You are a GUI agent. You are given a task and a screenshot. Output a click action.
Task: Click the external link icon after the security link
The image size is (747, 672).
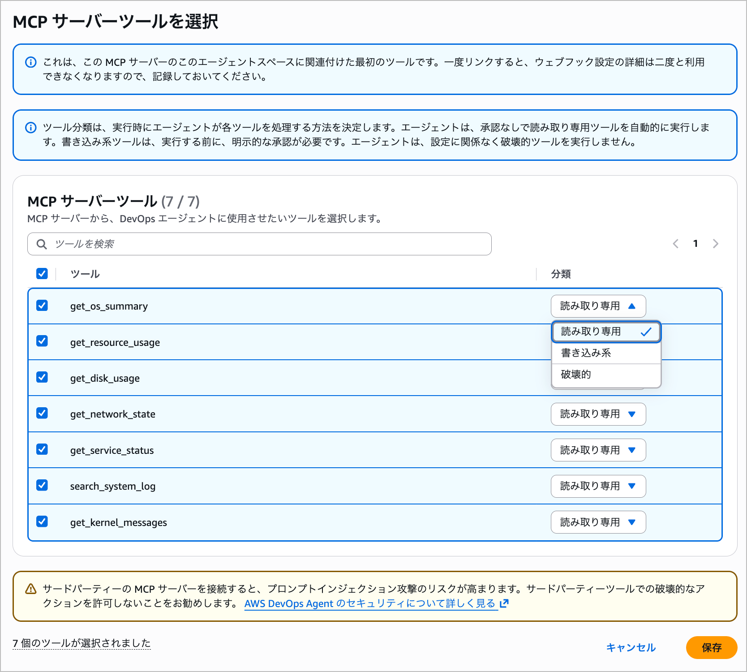tap(504, 603)
